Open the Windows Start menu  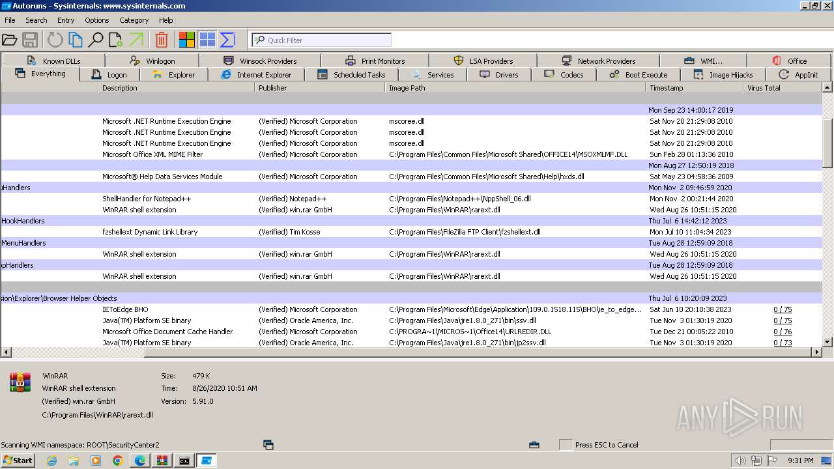[18, 460]
